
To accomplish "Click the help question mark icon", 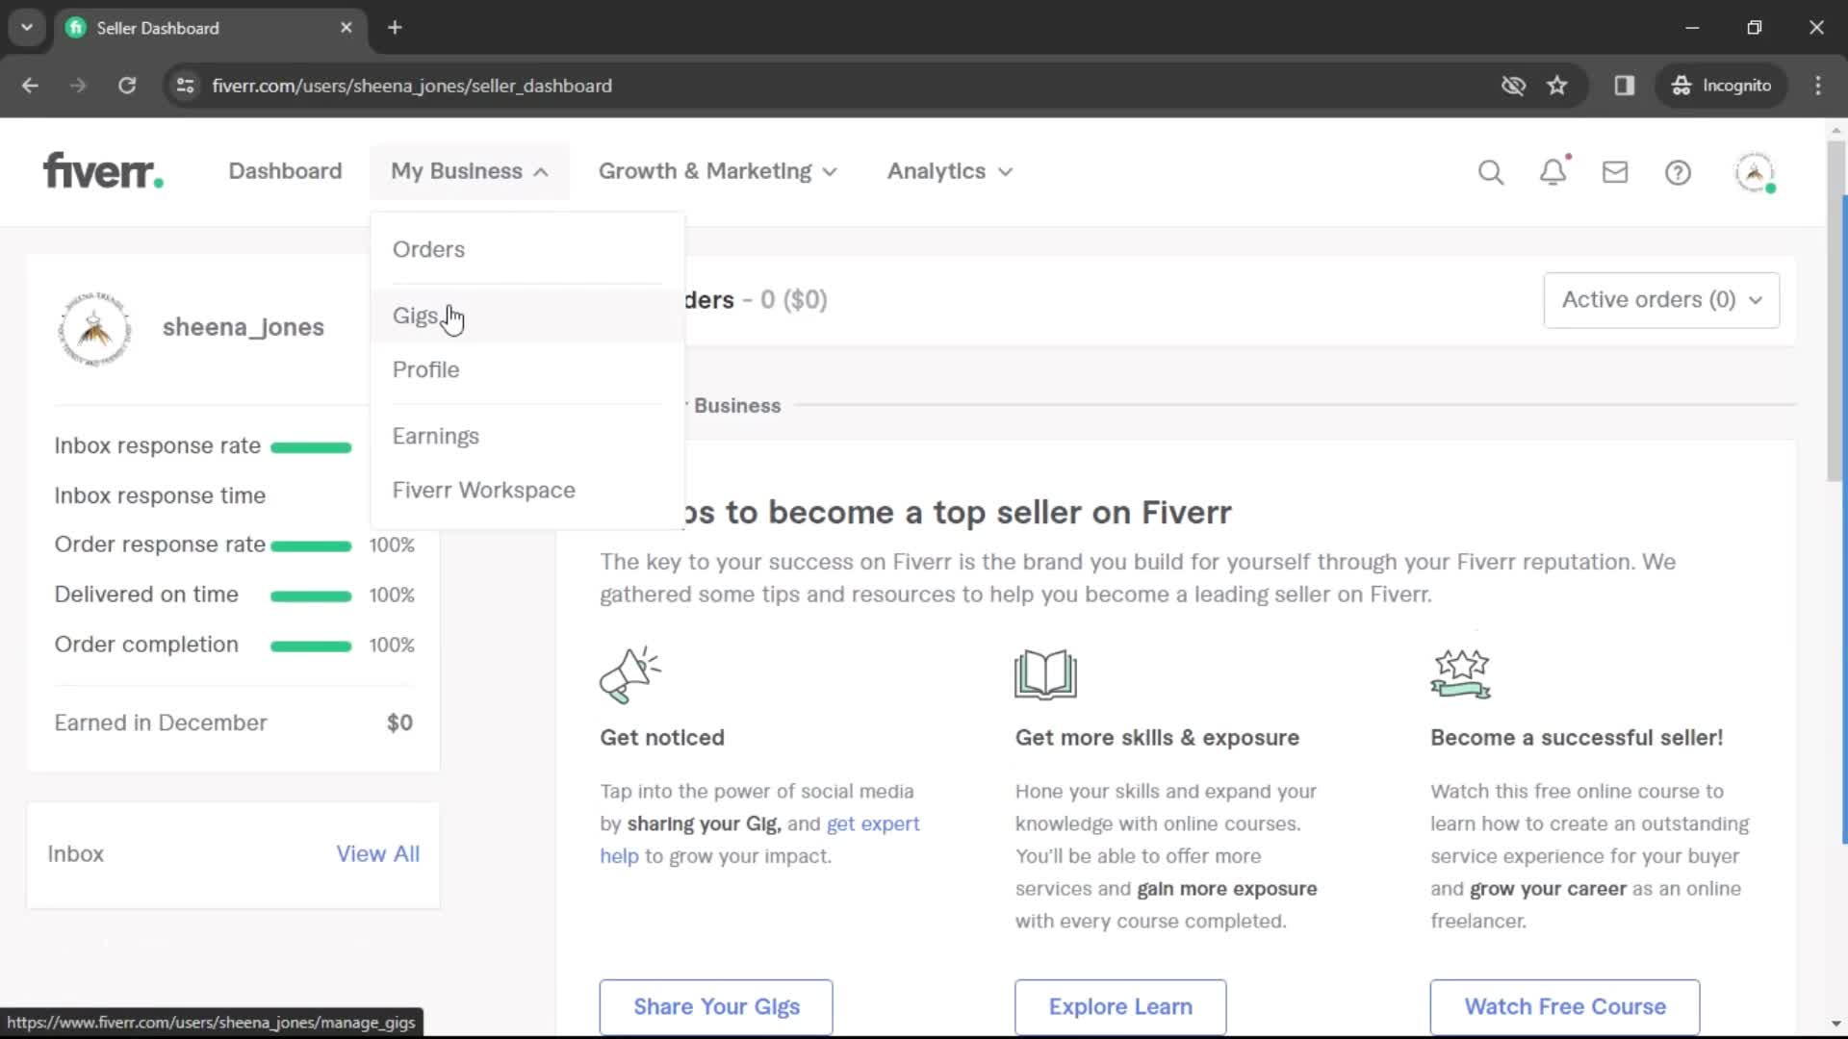I will 1681,171.
